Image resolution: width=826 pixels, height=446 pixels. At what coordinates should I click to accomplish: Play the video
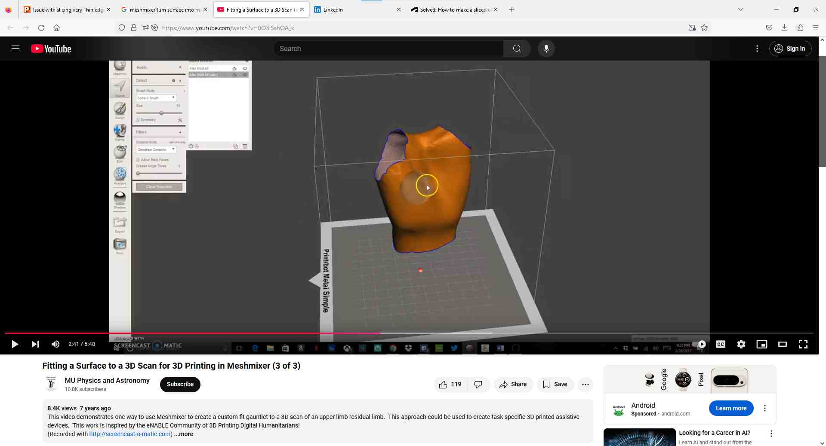click(x=15, y=344)
